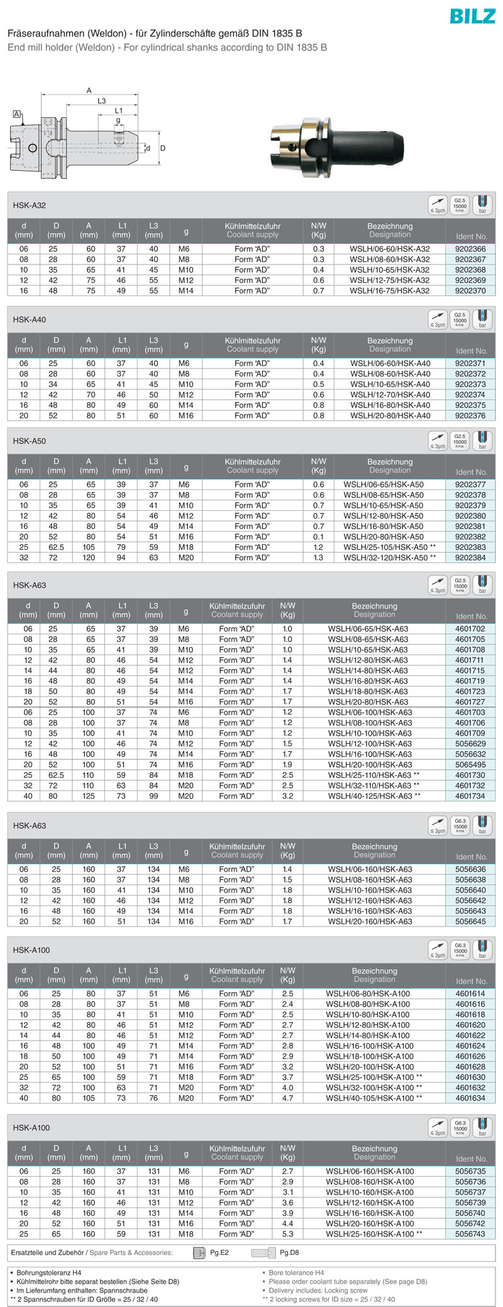Click the G6.3 balance badge in the HSK-A63 header
This screenshot has width=503, height=1307.
coord(460,826)
